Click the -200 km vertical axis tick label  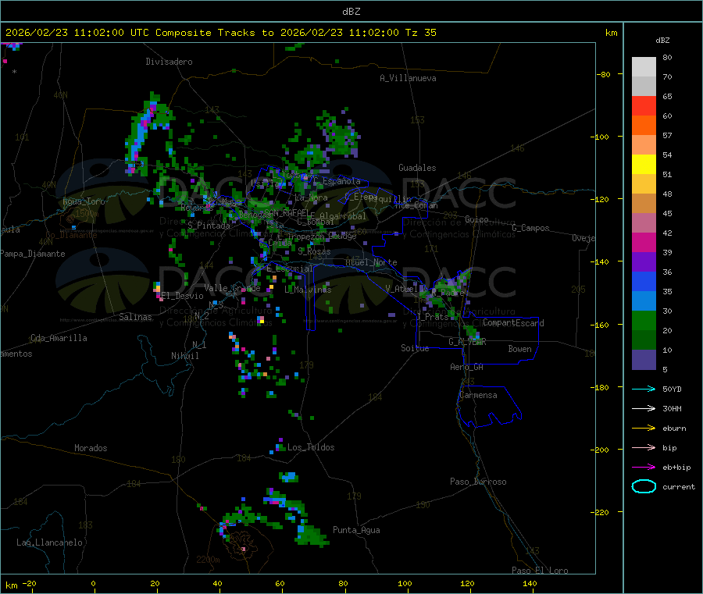pos(601,450)
